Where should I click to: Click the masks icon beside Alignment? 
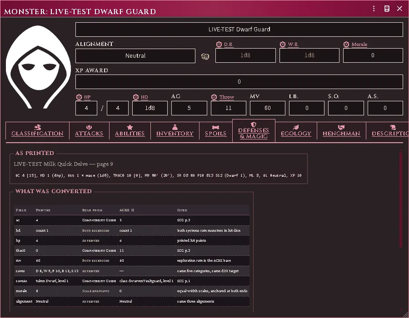(x=205, y=56)
